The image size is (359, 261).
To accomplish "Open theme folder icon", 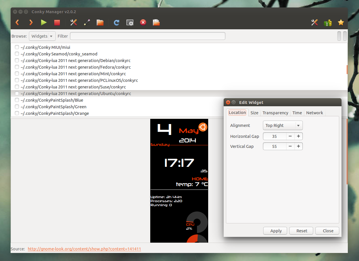I will (x=100, y=22).
